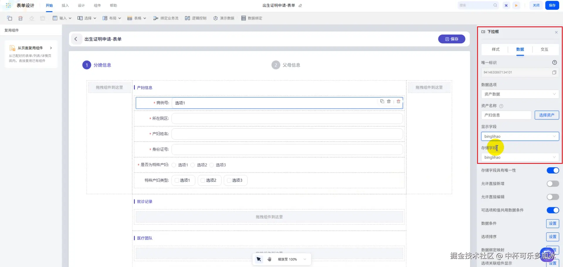Switch to the 设计 menu tab
The width and height of the screenshot is (563, 267).
[x=81, y=6]
